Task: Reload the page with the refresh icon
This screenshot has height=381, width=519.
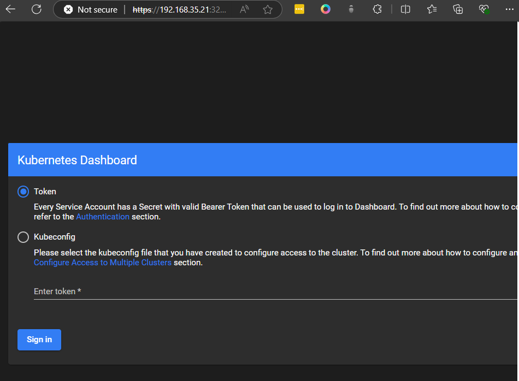Action: tap(37, 9)
